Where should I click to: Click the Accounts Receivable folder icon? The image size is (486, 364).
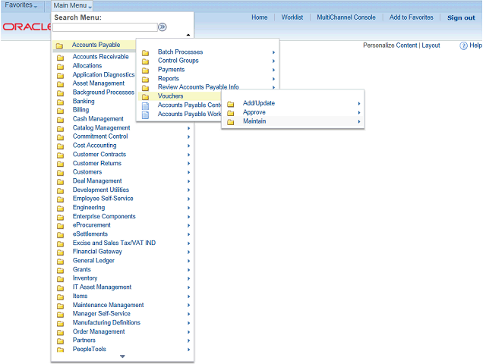coord(61,58)
